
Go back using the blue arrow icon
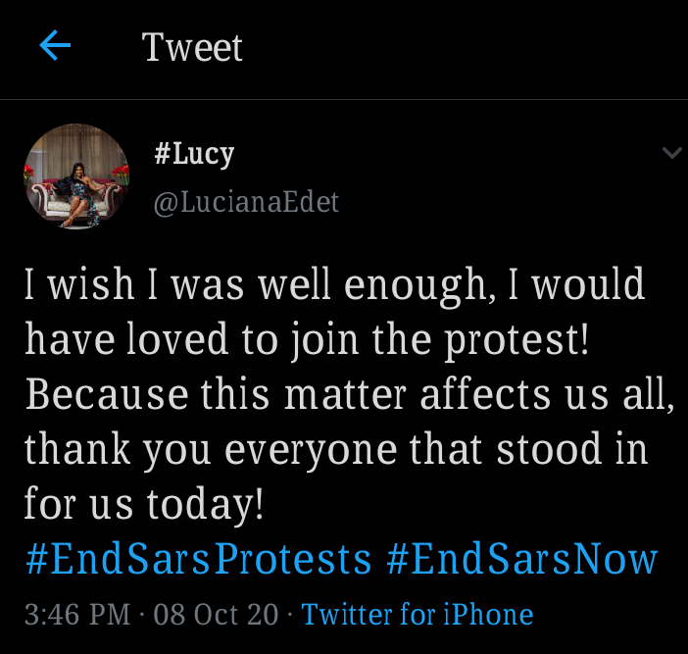pos(55,45)
